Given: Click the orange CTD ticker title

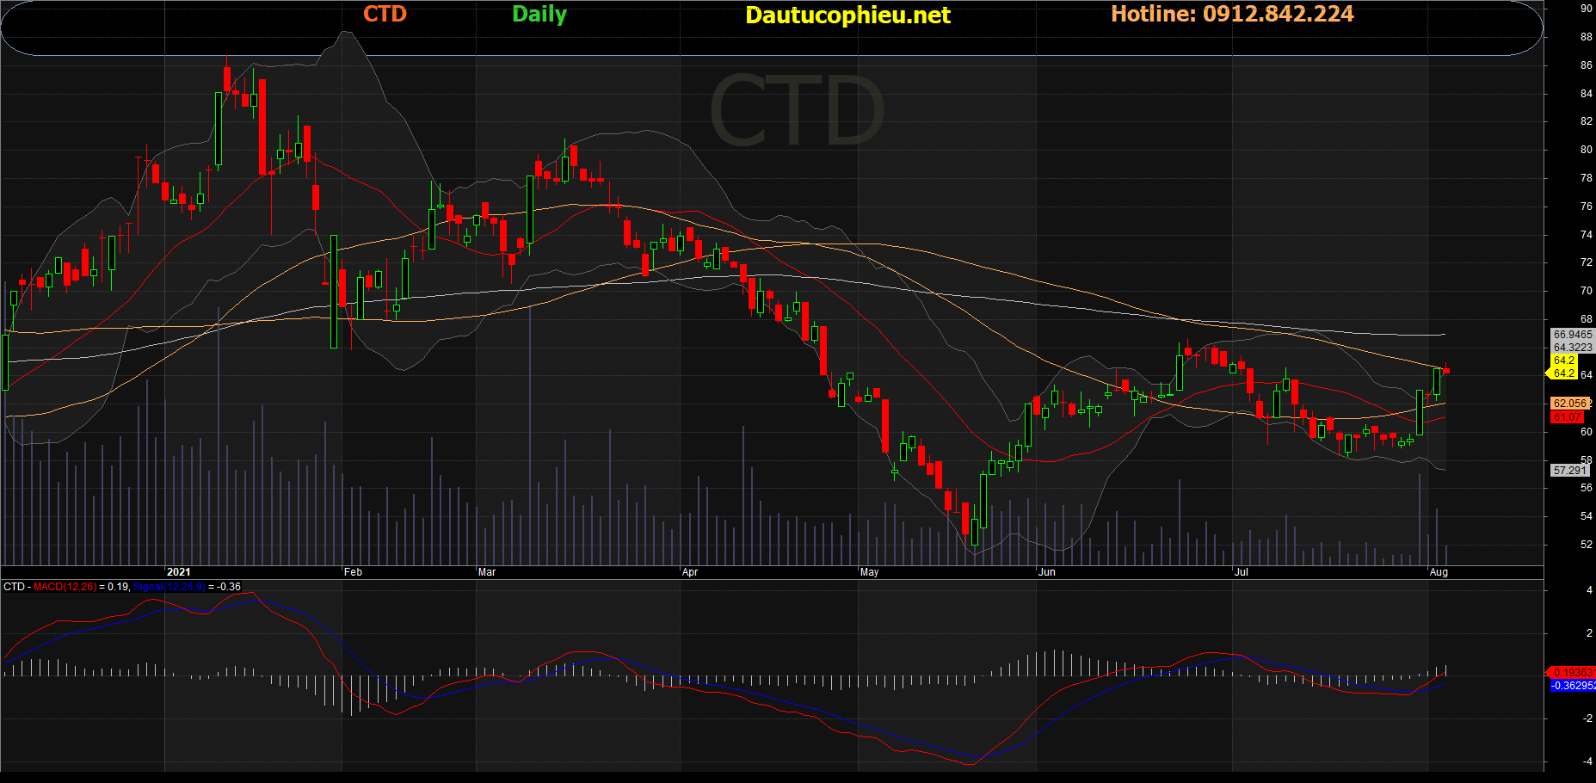Looking at the screenshot, I should click(385, 15).
